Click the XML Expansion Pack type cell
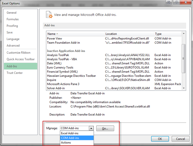This screenshot has height=146, width=193. (168, 84)
